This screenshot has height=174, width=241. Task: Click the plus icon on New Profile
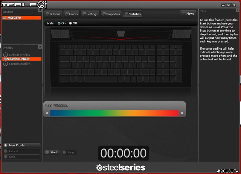coord(6,145)
